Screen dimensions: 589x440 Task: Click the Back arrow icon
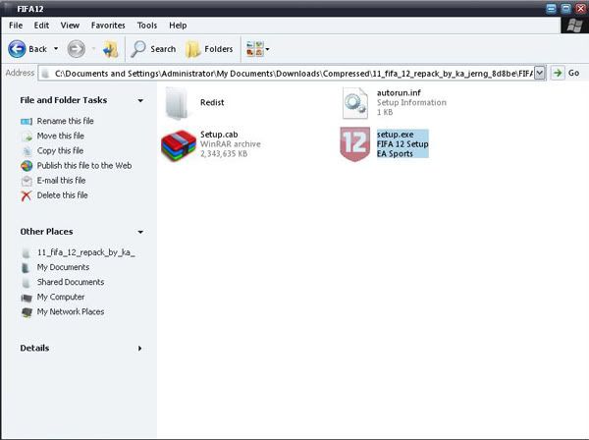coord(17,49)
